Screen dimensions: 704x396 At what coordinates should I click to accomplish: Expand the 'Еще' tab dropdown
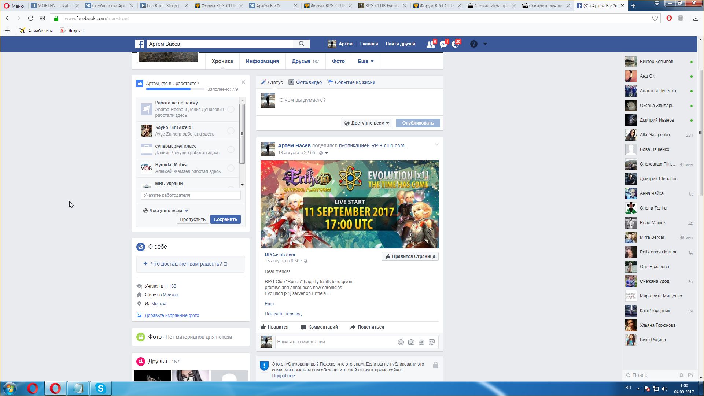(366, 61)
